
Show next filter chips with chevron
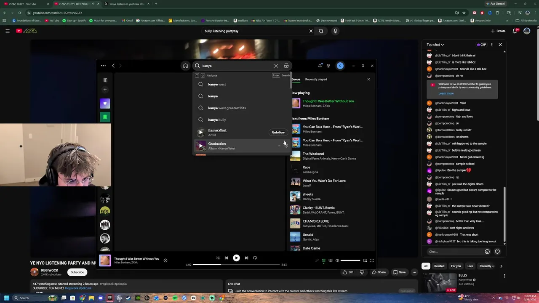click(501, 266)
